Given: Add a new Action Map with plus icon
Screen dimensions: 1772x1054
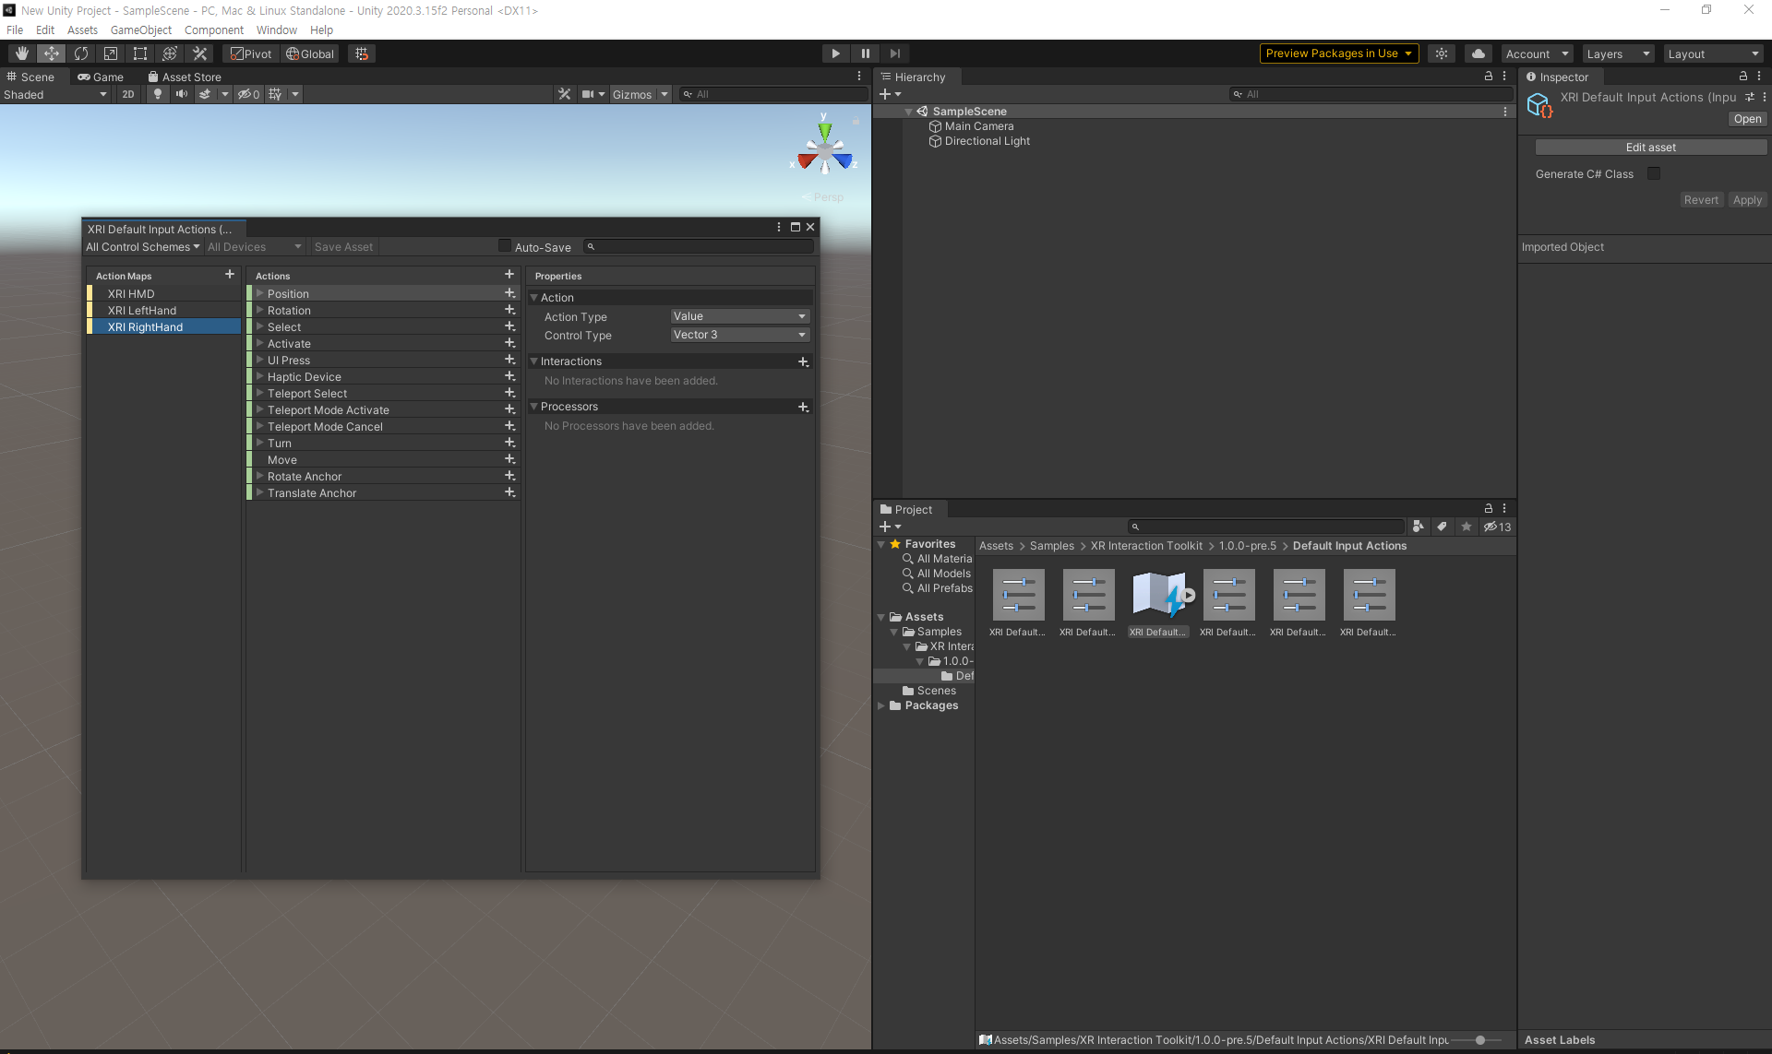Looking at the screenshot, I should pos(229,275).
